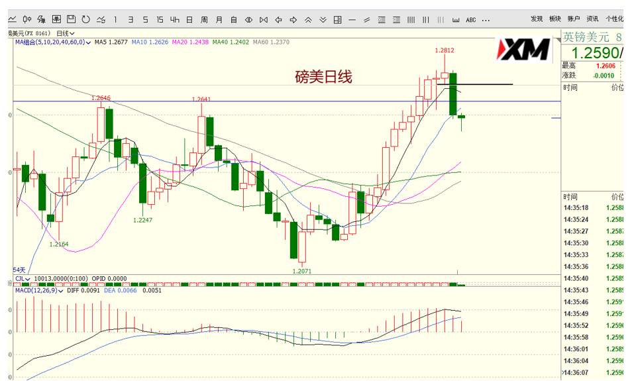
Task: Click the 涨跌 -0.0010 value
Action: 603,76
